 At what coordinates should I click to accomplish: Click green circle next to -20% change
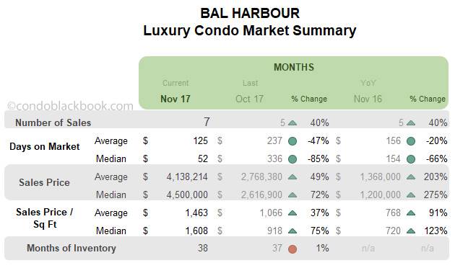[411, 141]
